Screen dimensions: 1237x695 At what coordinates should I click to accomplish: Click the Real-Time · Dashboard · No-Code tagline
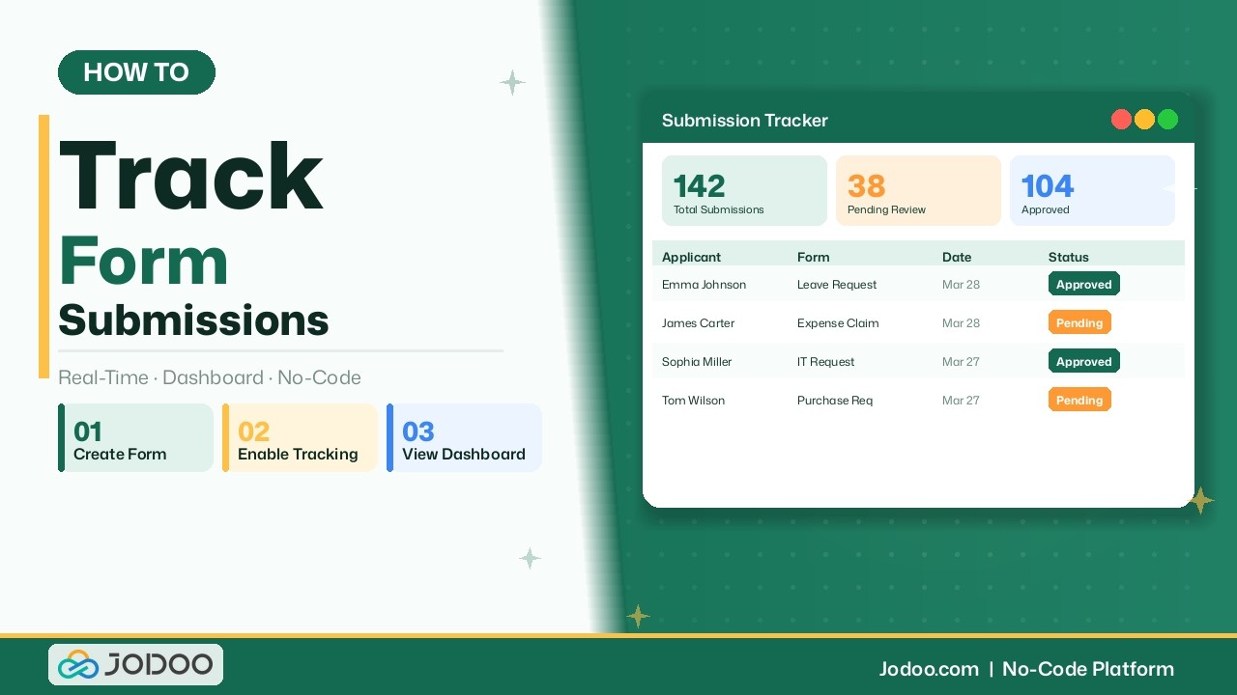click(x=210, y=377)
